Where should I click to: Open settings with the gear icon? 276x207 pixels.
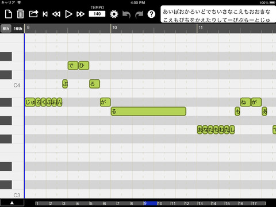(x=114, y=14)
